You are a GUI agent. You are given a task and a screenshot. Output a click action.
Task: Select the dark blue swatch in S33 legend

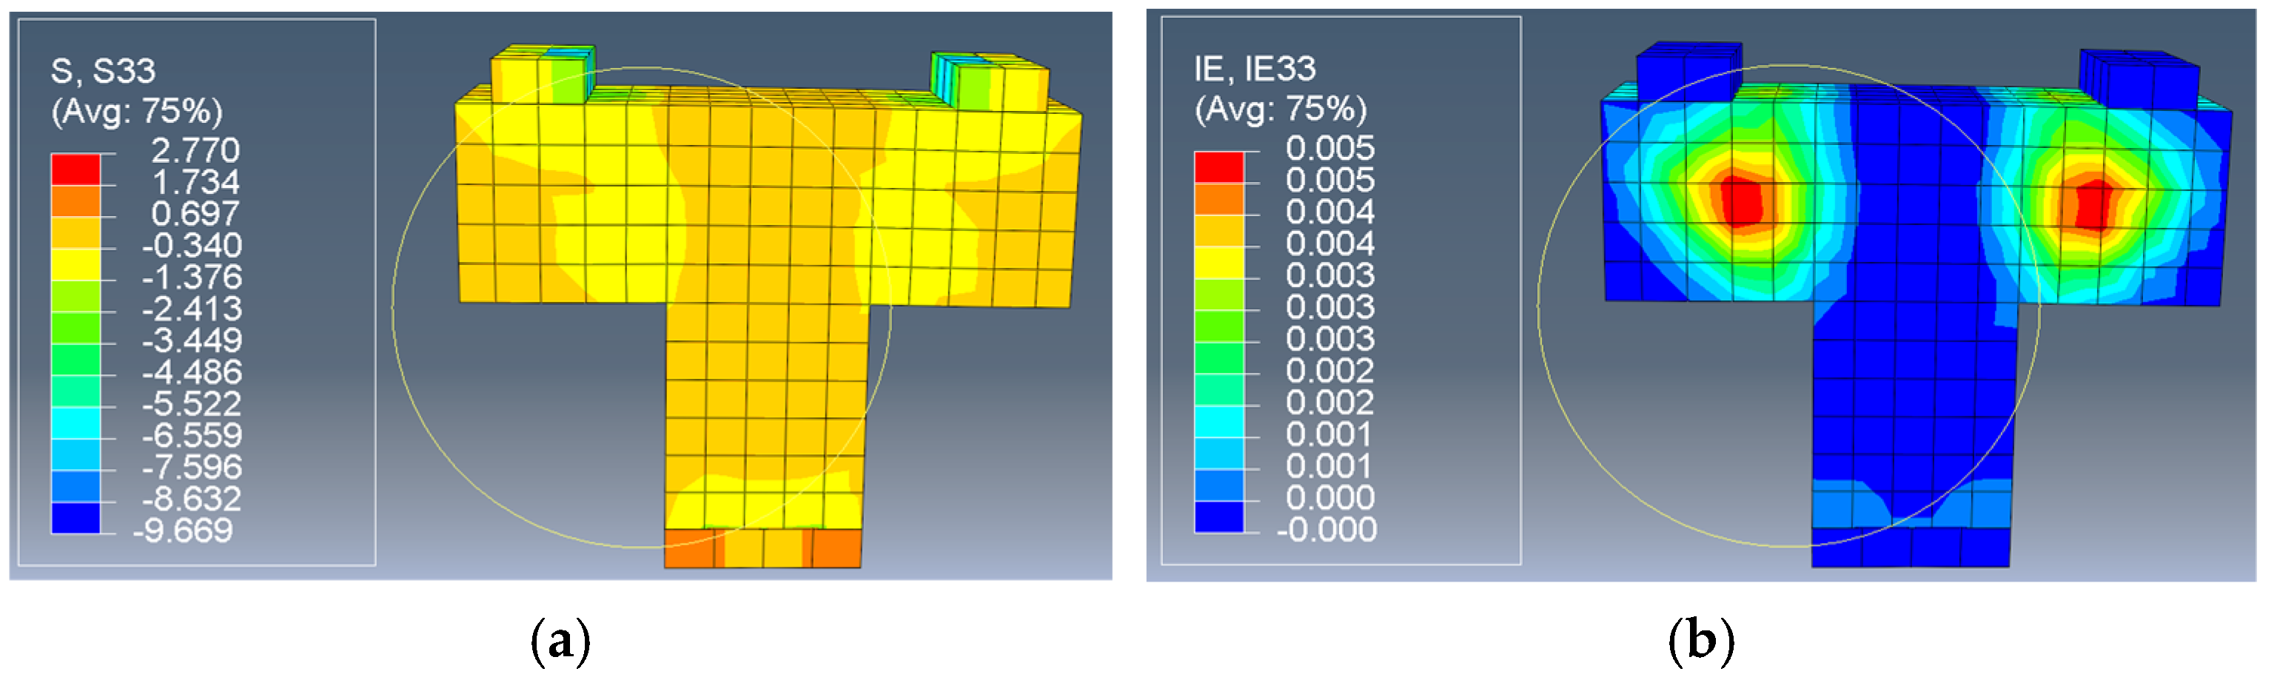click(x=75, y=517)
